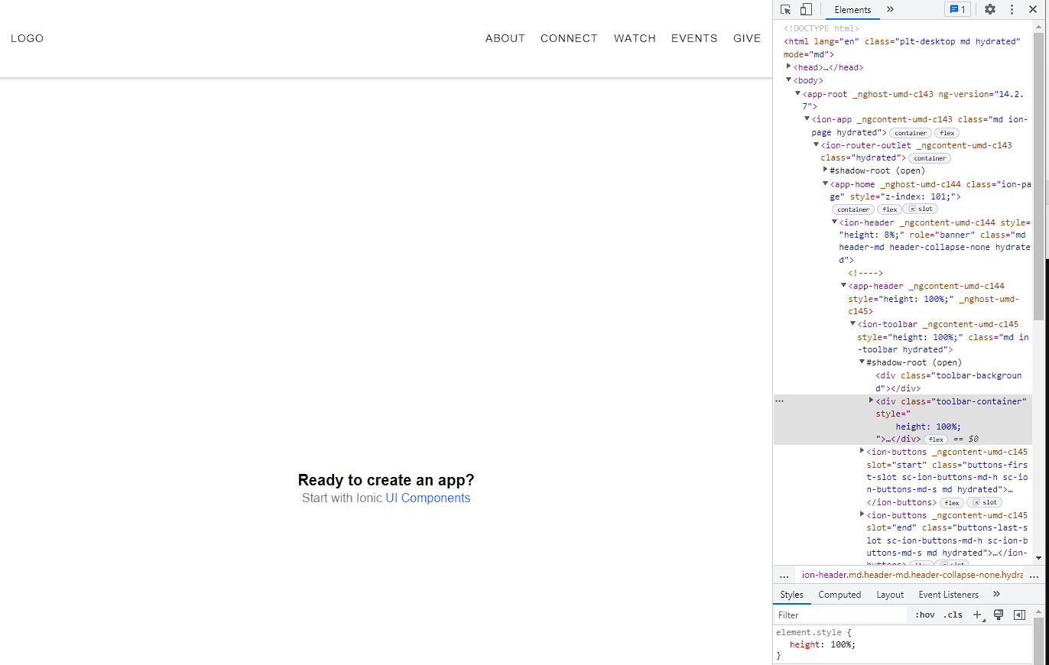The width and height of the screenshot is (1049, 665).
Task: Open the Layout tab
Action: (890, 595)
